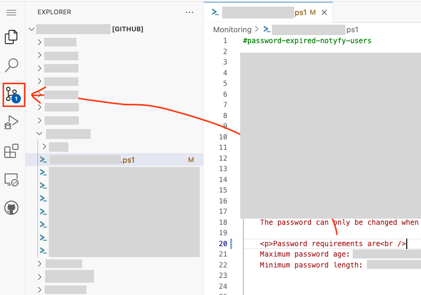Open the hamburger application menu
The height and width of the screenshot is (295, 421).
pos(11,12)
